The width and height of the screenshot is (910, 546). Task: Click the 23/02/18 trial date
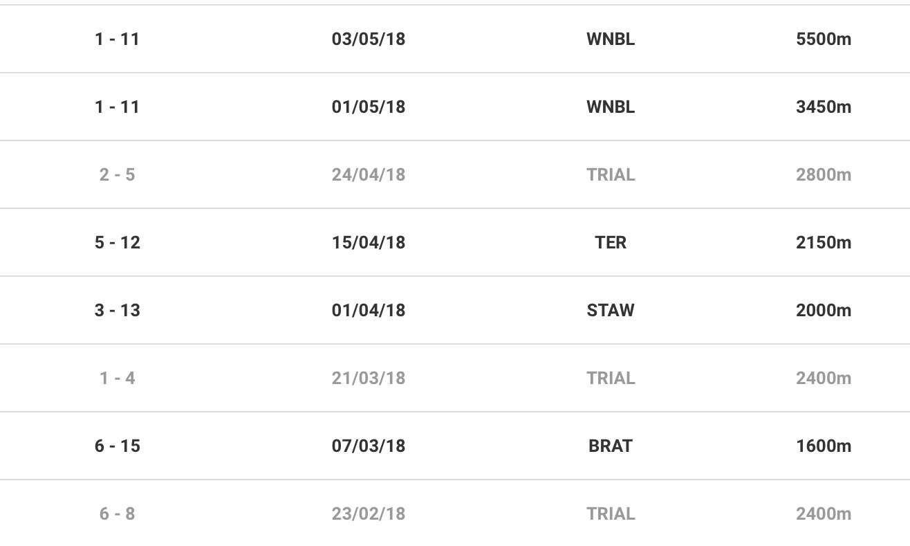[368, 514]
